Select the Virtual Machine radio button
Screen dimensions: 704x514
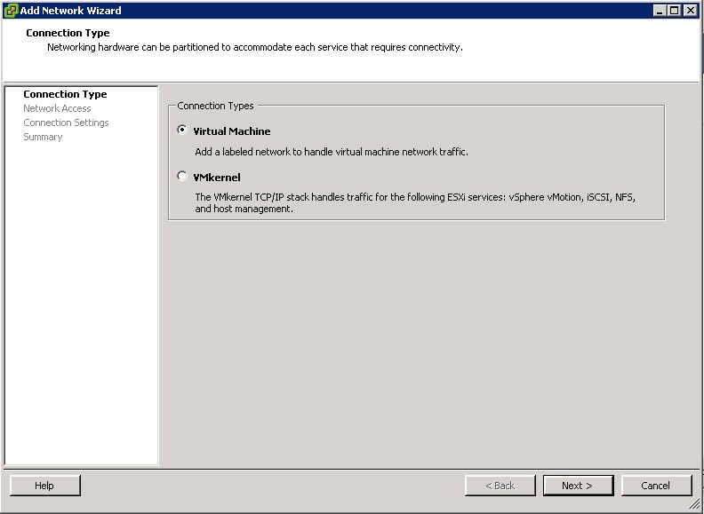point(183,130)
